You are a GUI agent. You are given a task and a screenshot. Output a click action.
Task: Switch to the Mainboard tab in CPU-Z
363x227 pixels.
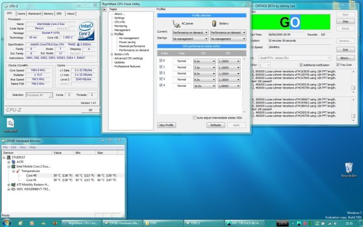(34, 14)
